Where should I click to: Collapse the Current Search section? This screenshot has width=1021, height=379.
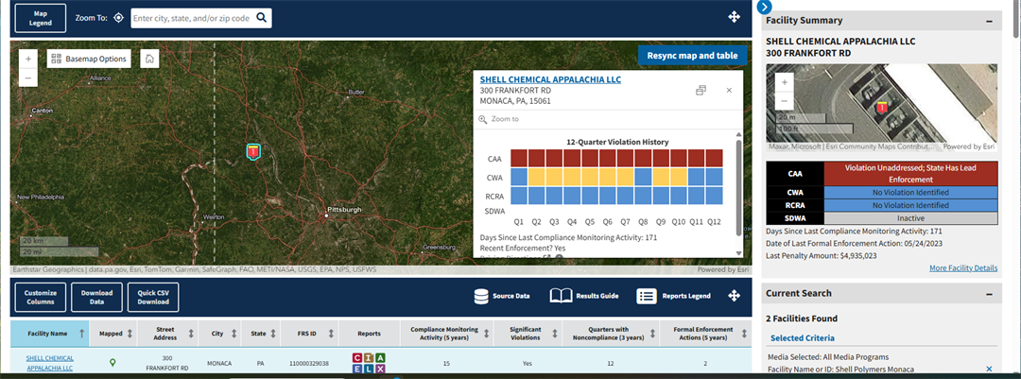[x=989, y=294]
